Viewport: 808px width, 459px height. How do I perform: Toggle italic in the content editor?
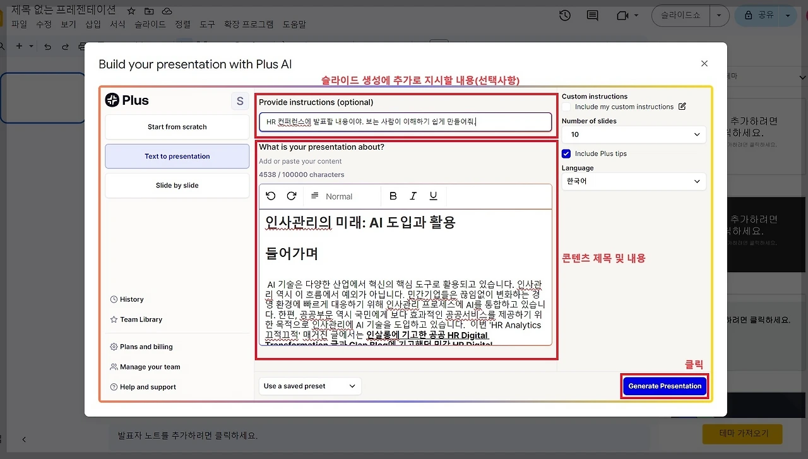click(413, 196)
